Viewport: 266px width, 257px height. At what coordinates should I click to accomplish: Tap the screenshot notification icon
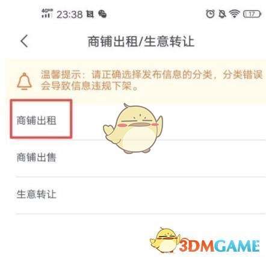click(90, 14)
